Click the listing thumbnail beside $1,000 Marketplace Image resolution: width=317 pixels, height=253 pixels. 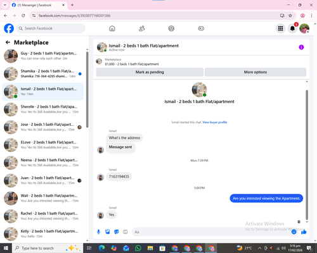(x=99, y=61)
